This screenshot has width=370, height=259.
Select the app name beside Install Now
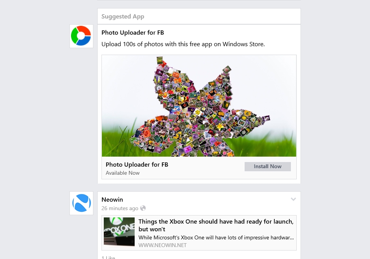coord(137,165)
